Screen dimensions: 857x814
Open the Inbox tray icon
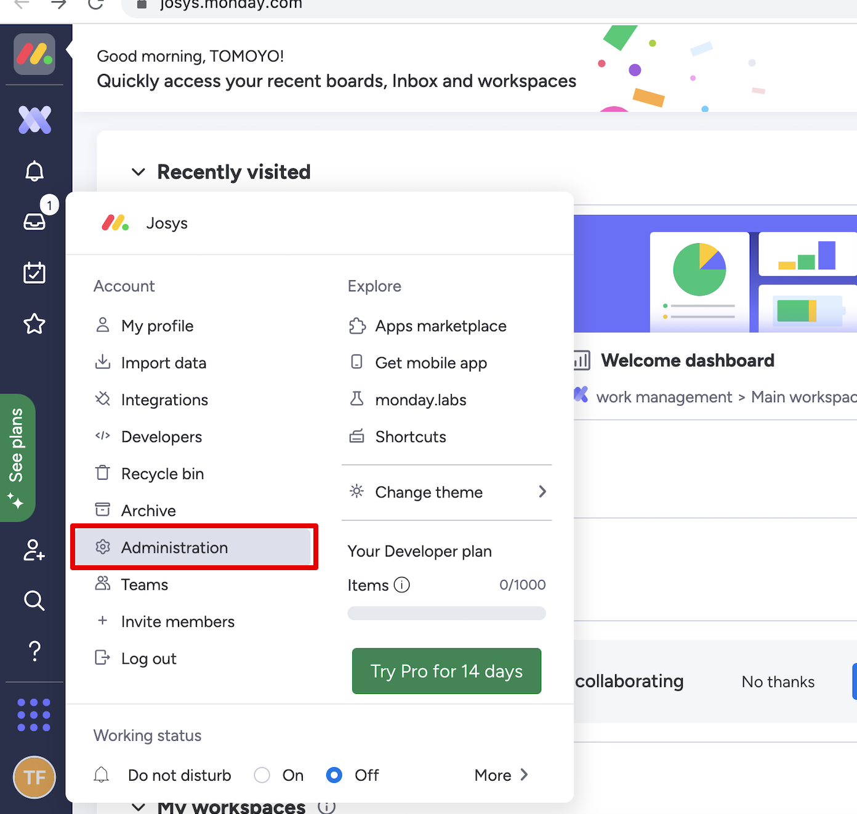coord(34,221)
